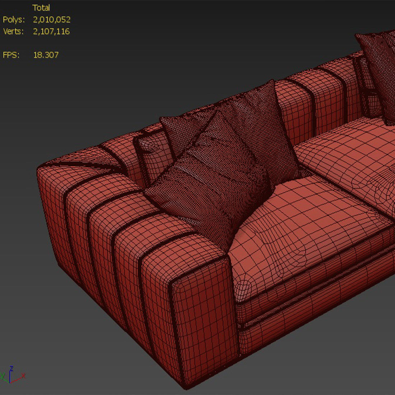The image size is (395, 395).
Task: Click the XYZ axis gizmo in the viewport corner
Action: [13, 375]
